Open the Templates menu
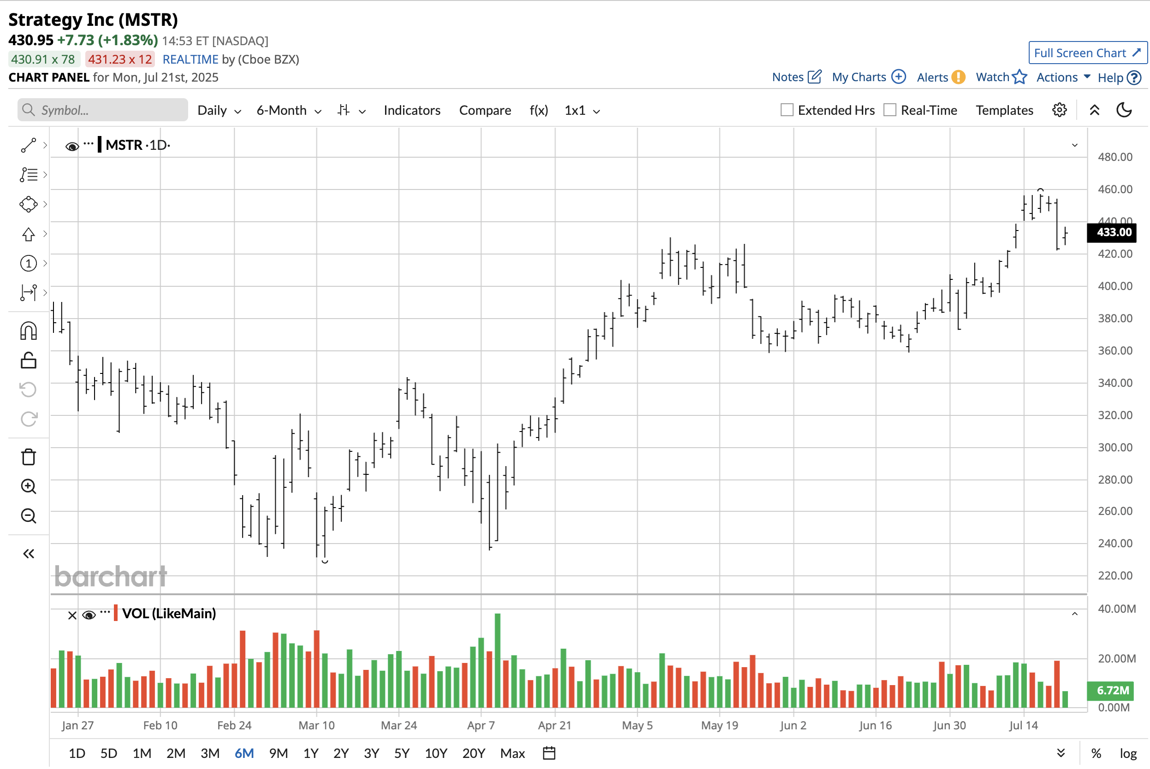Image resolution: width=1150 pixels, height=769 pixels. [1004, 110]
